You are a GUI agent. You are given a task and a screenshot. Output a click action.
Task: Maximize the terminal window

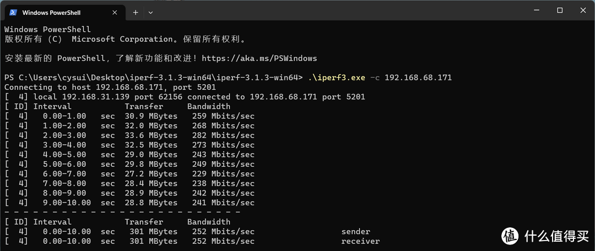[560, 10]
